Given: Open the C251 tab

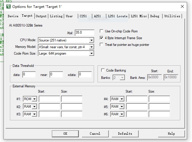Looking at the screenshot, I should click(x=83, y=16).
